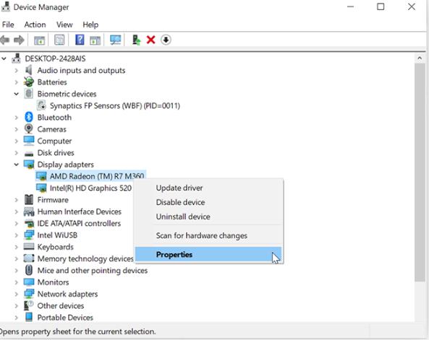The width and height of the screenshot is (429, 340).
Task: Select Human Interface Devices icon
Action: (x=29, y=212)
